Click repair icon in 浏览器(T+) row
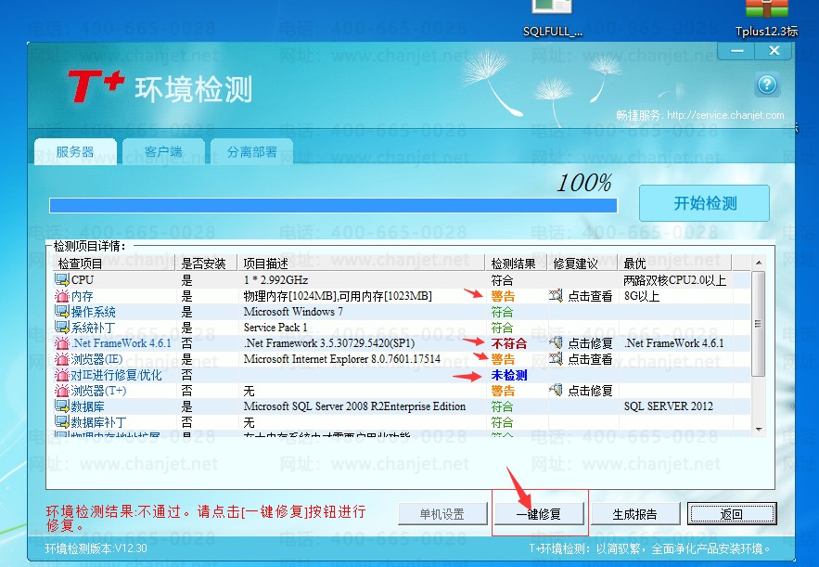The image size is (819, 567). coord(556,390)
